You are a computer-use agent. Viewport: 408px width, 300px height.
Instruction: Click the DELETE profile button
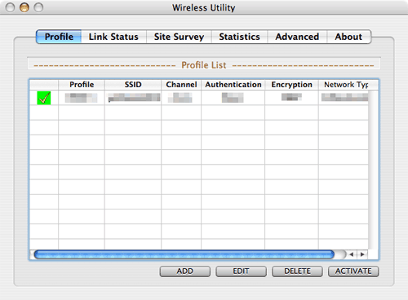[x=297, y=271]
